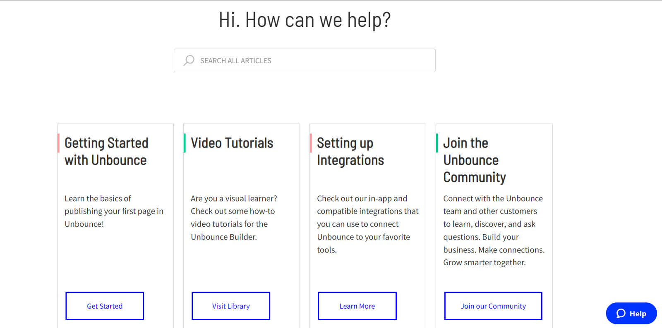This screenshot has height=328, width=662.
Task: Click the "Hi. How can we help?" heading
Action: (305, 20)
